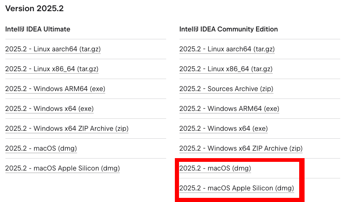Download Ultimate Windows ARM64 (exe) installer
This screenshot has width=346, height=202.
tap(55, 89)
